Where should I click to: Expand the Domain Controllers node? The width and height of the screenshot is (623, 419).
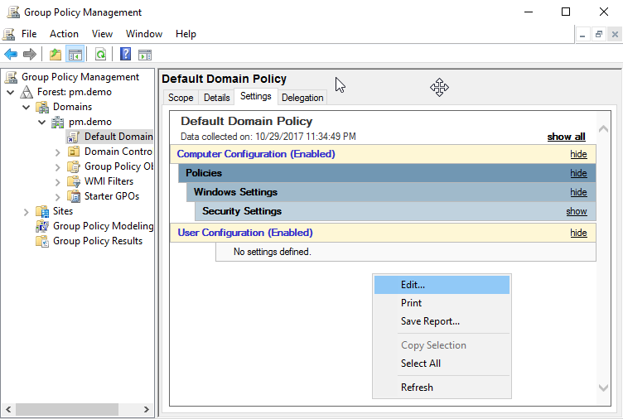coord(58,152)
